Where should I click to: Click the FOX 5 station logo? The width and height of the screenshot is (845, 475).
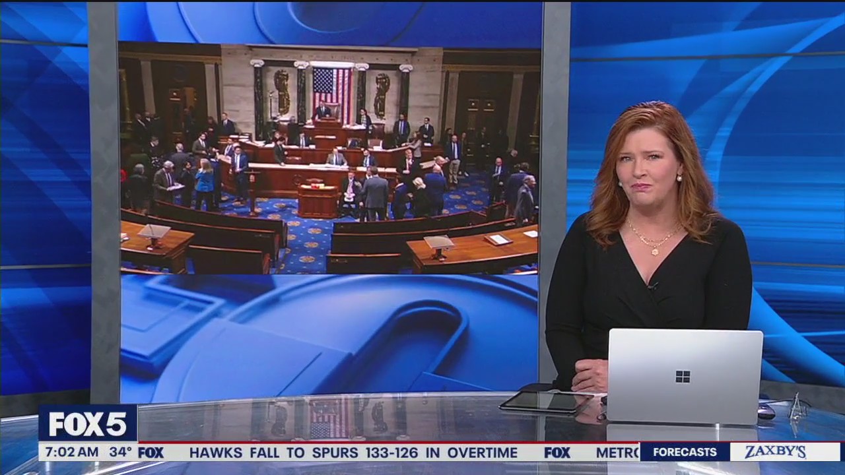[x=87, y=424]
